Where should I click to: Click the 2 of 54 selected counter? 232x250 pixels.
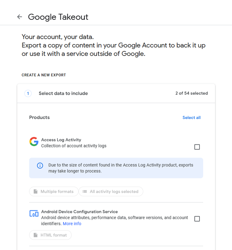click(191, 93)
